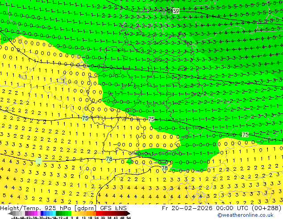Select the gray left arrow end of color scale
Viewport: 283px width, 219px height.
[x=10, y=214]
